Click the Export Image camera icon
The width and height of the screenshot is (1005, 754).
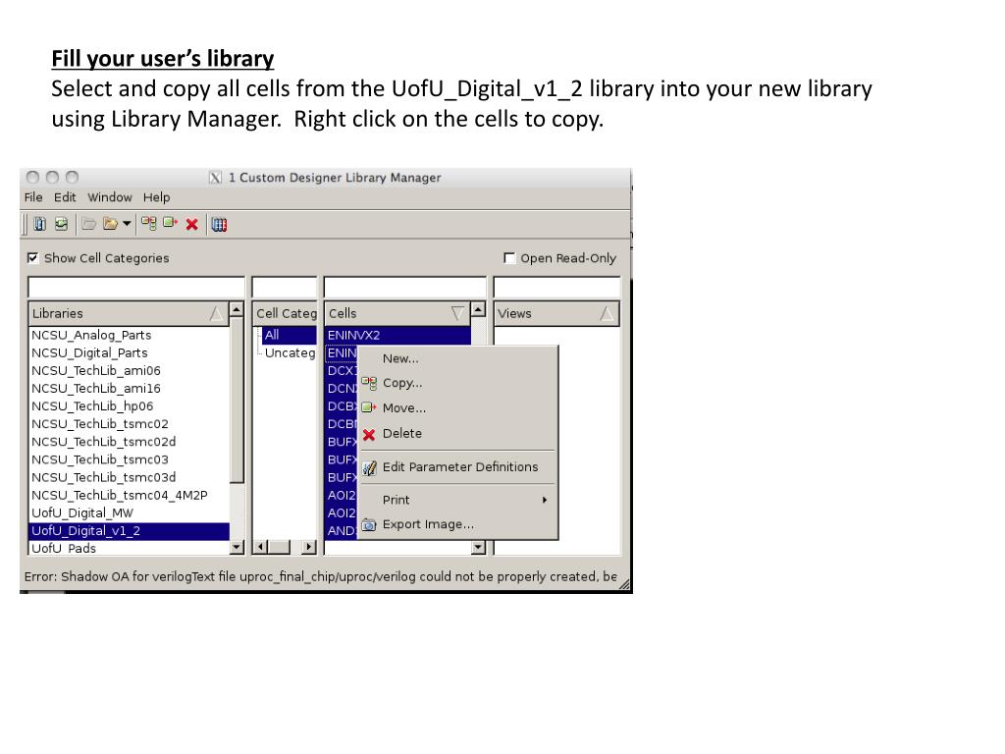point(369,525)
